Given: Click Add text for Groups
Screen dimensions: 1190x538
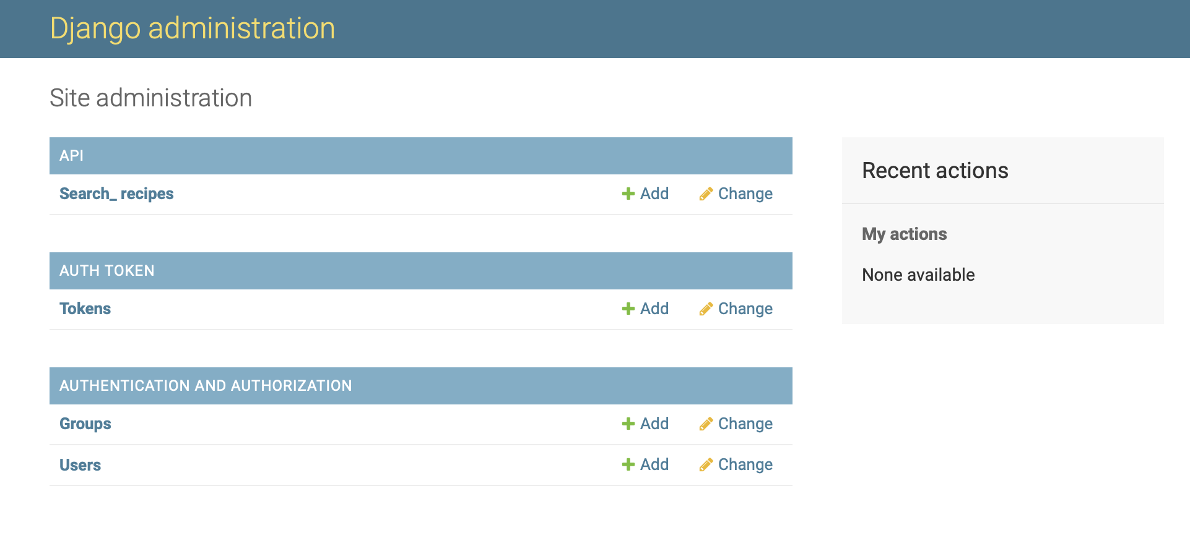Looking at the screenshot, I should (654, 424).
